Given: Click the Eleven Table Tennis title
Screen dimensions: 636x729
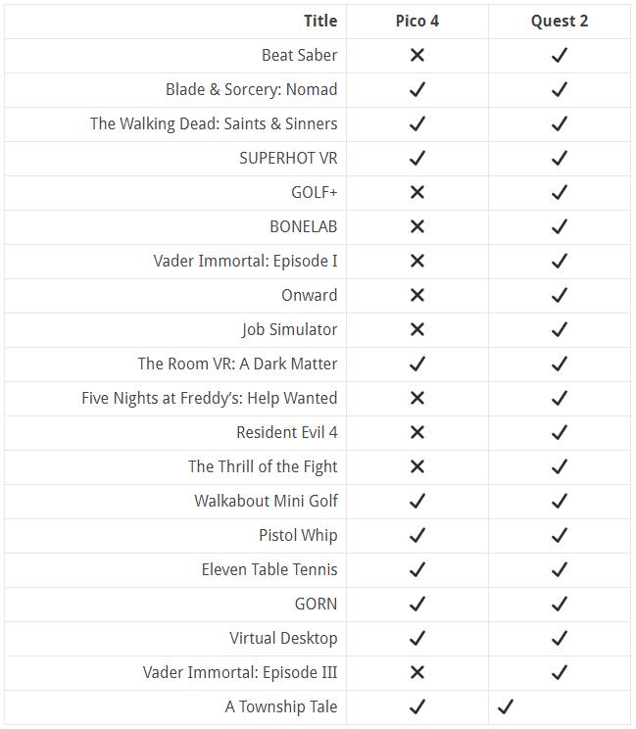Looking at the screenshot, I should (269, 569).
